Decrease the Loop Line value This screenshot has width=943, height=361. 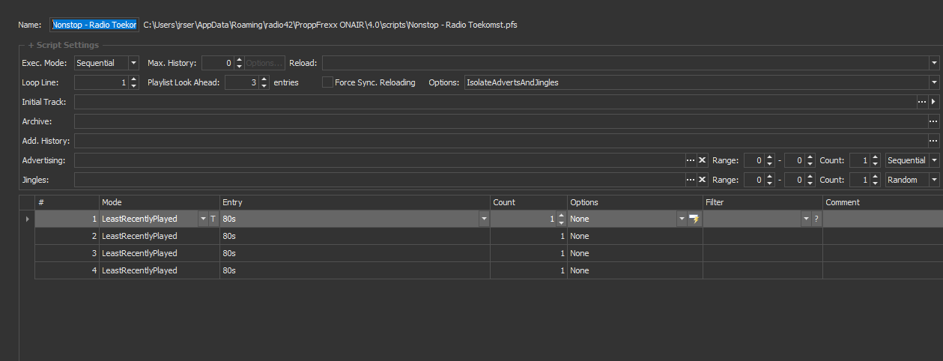[x=134, y=86]
